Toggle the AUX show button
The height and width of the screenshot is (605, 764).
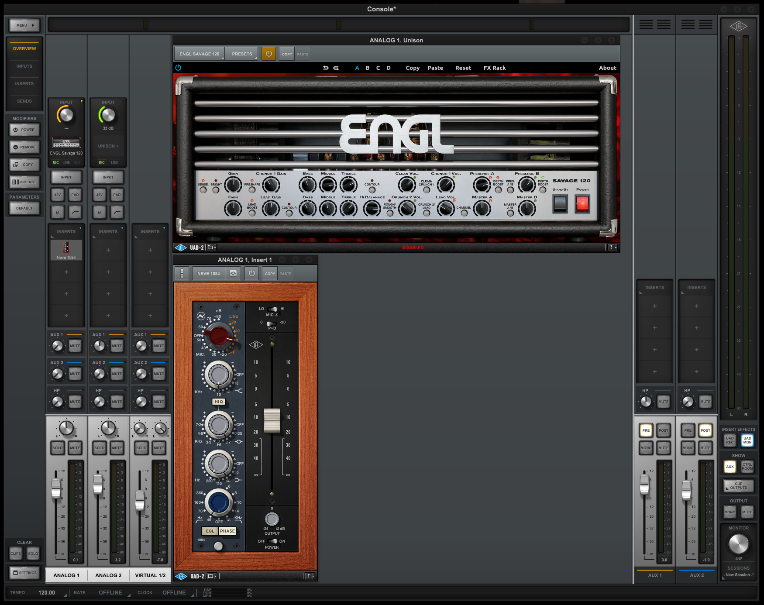(730, 467)
